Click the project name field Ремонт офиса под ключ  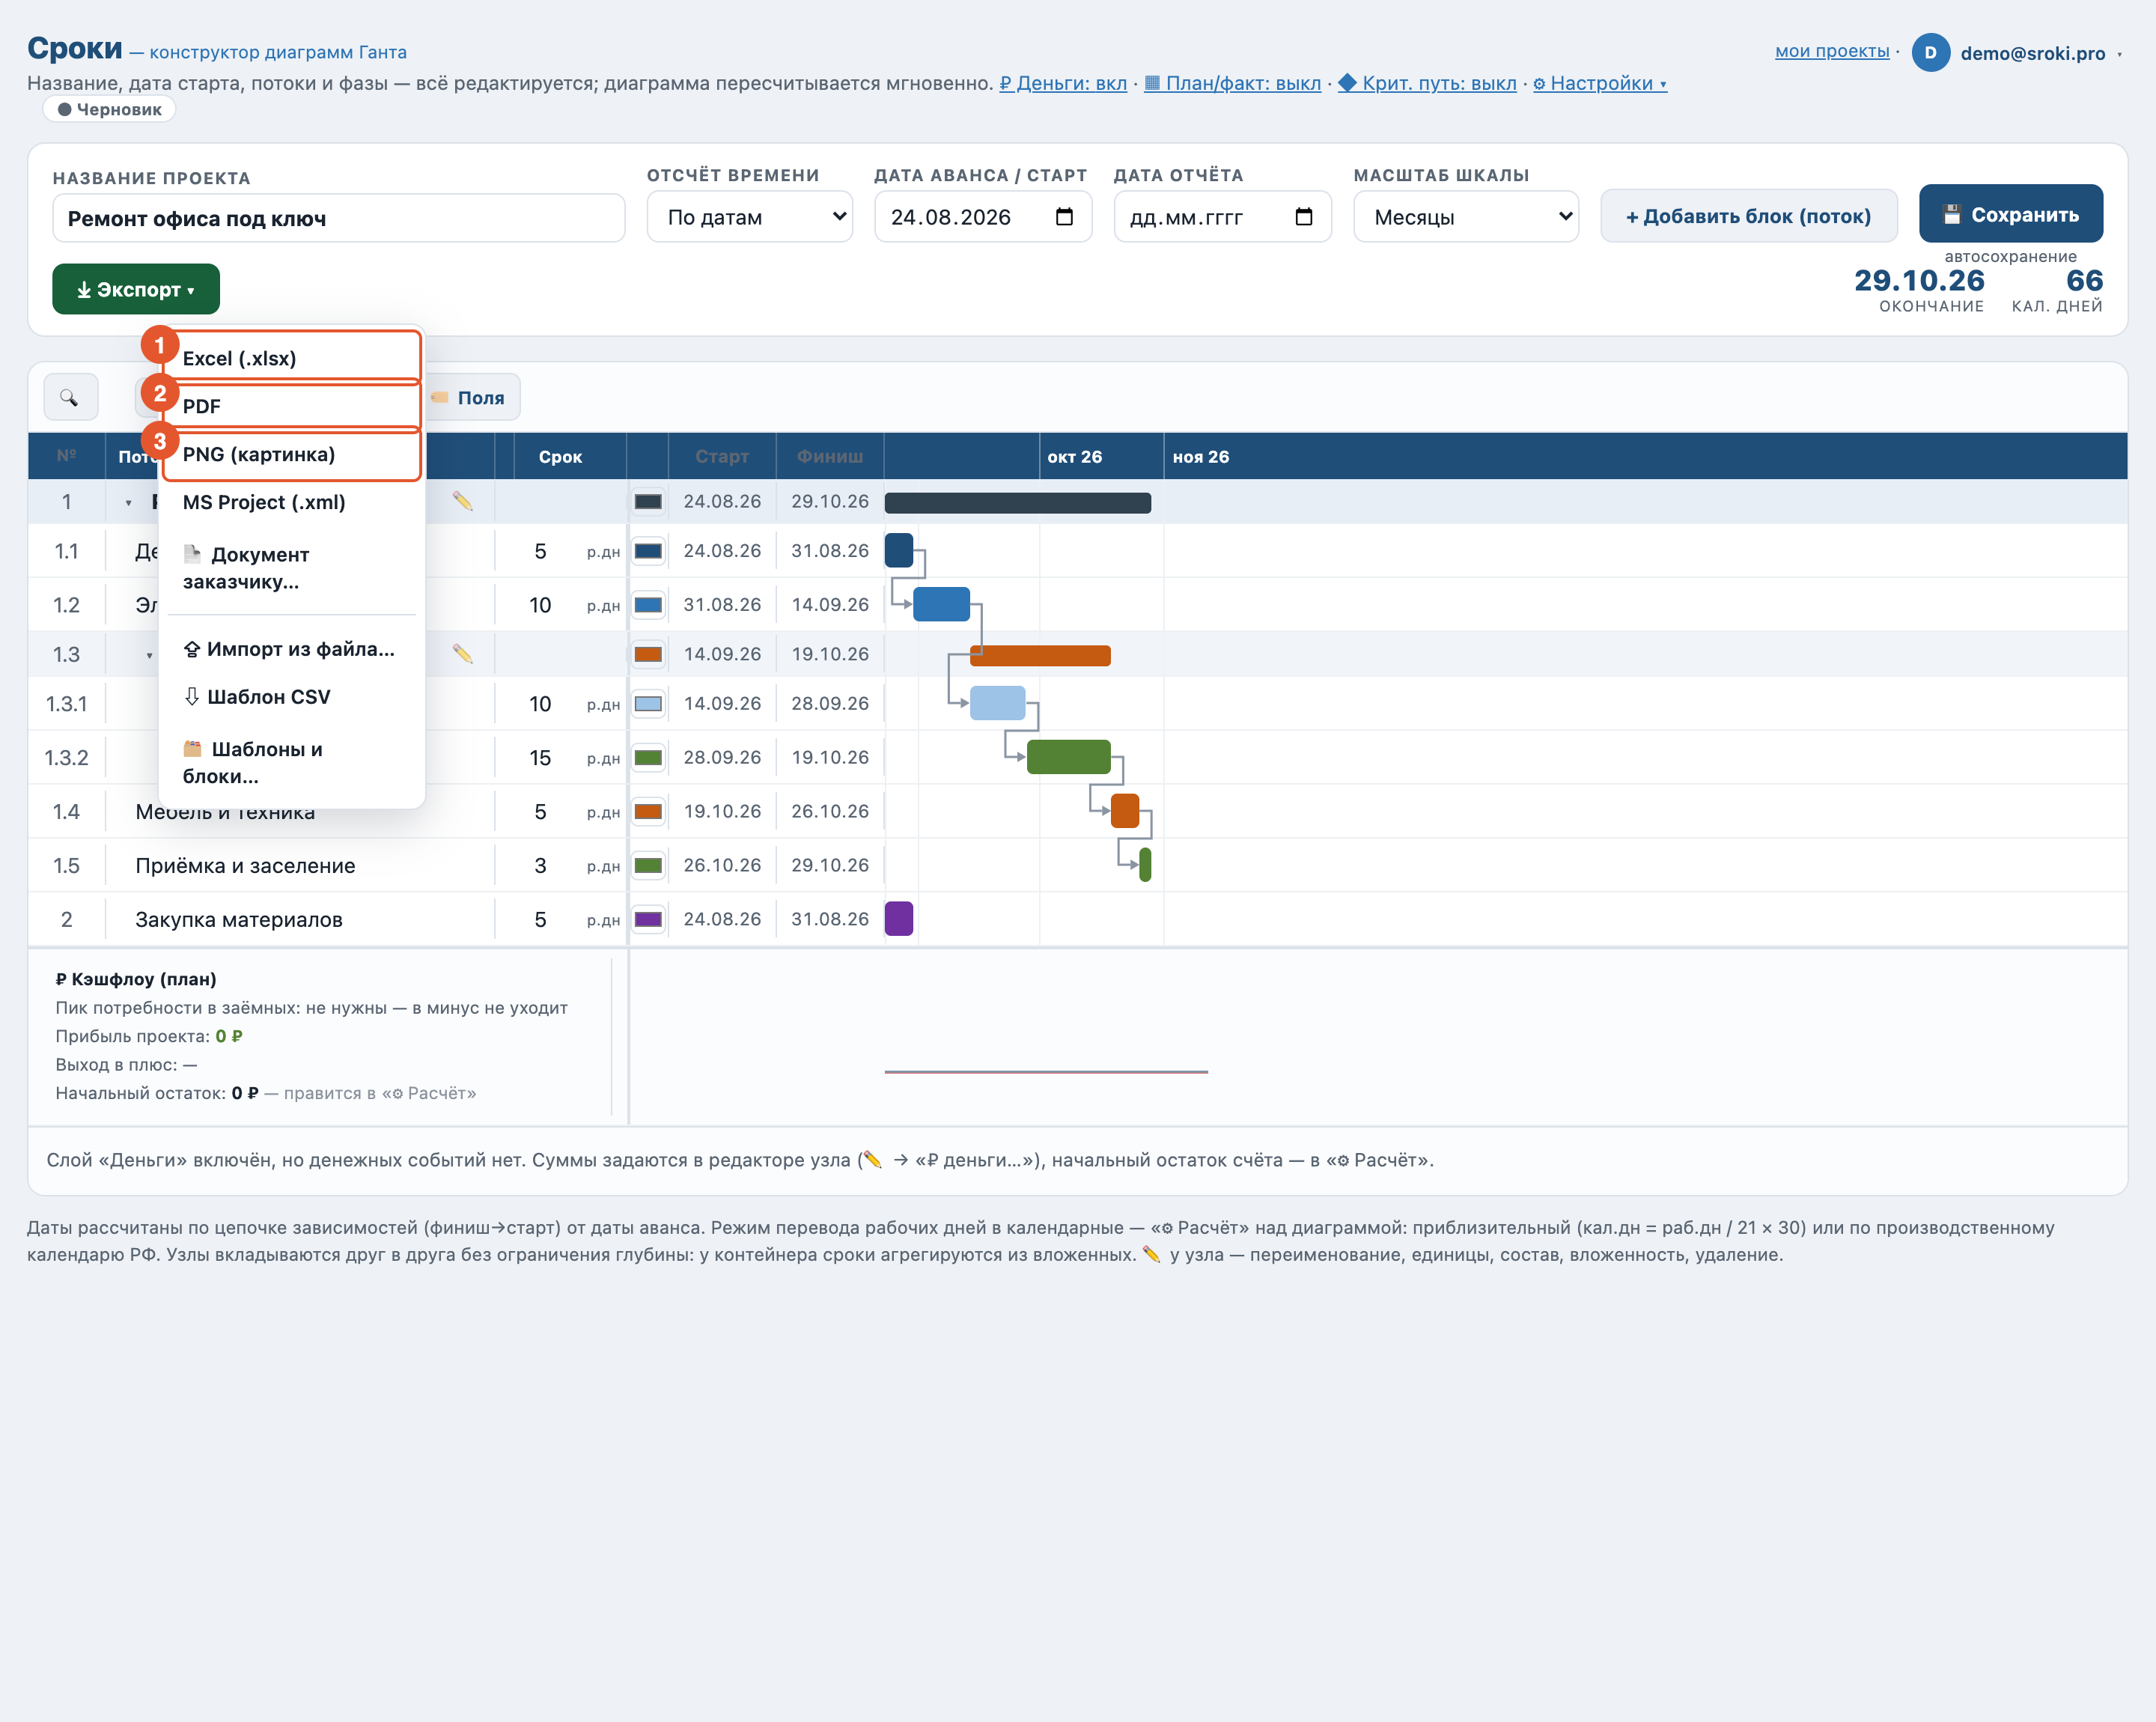339,218
